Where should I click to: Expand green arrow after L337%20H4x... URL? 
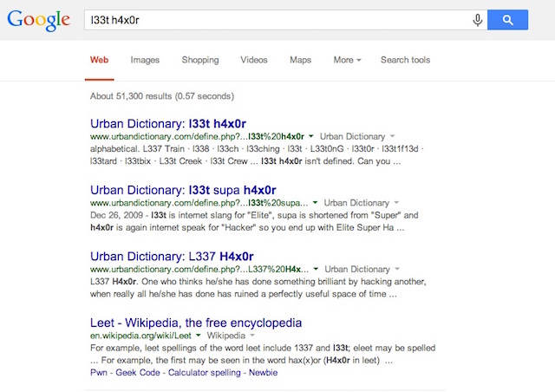316,269
